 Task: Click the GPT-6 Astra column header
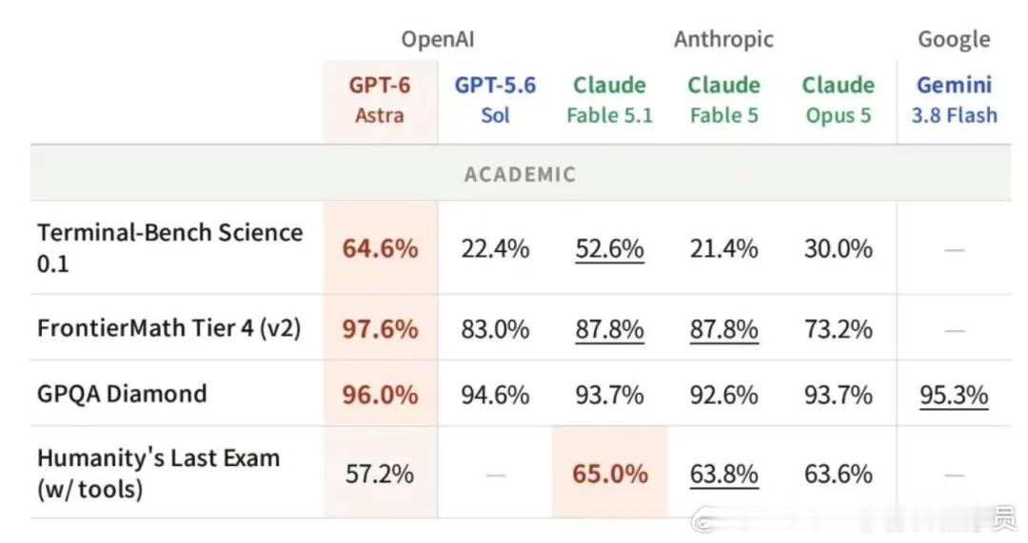380,100
